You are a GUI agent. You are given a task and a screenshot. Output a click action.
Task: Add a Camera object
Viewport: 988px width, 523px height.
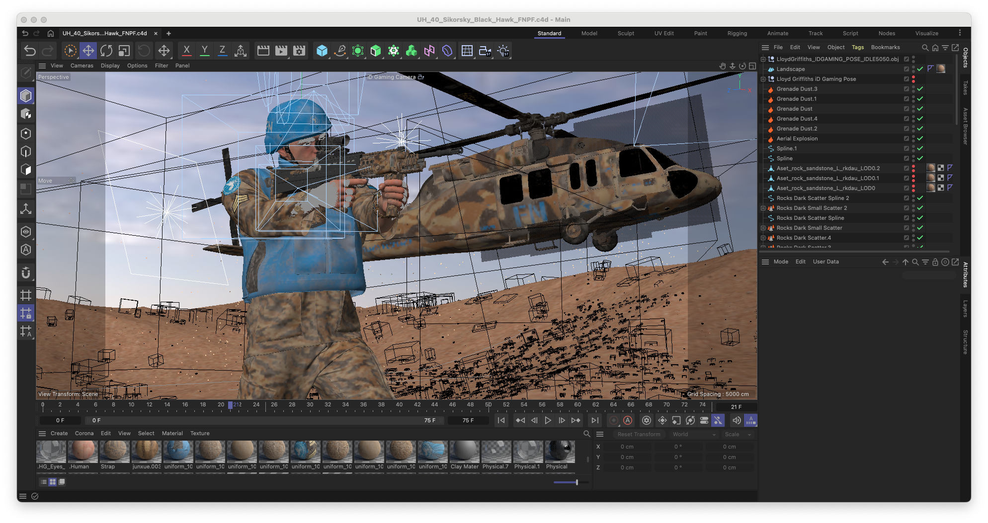click(x=485, y=51)
